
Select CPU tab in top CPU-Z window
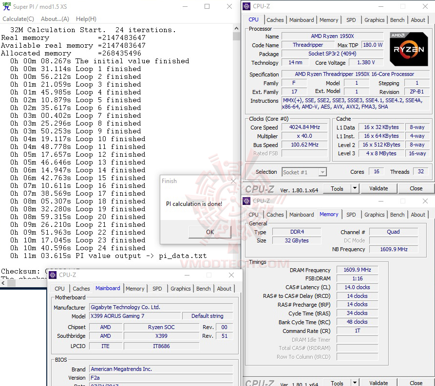click(x=253, y=19)
